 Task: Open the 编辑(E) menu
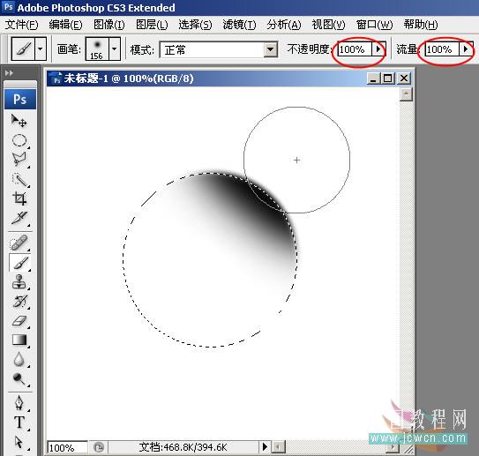click(x=65, y=25)
